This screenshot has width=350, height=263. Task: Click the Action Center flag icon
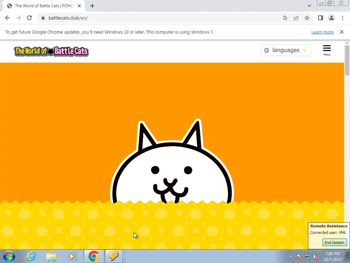click(299, 256)
